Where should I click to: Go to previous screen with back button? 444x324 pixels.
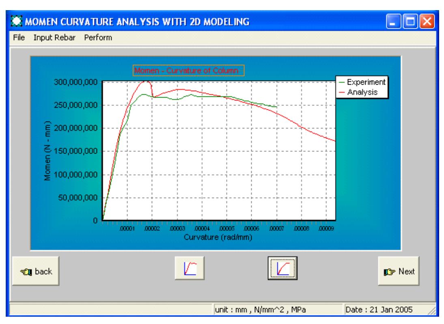(x=36, y=271)
